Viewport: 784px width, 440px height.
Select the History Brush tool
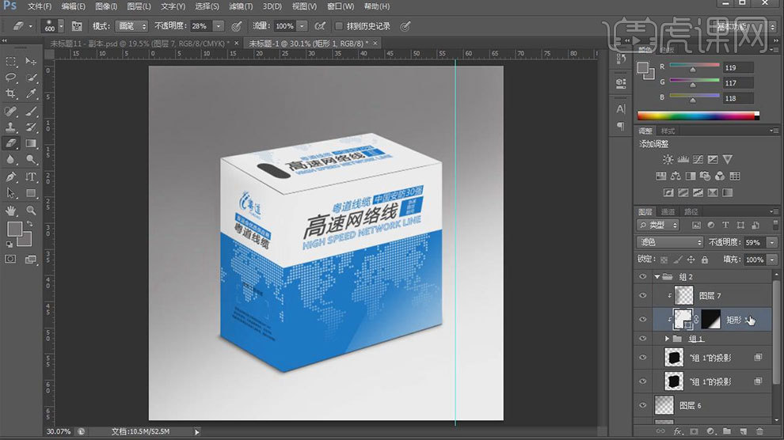click(31, 127)
